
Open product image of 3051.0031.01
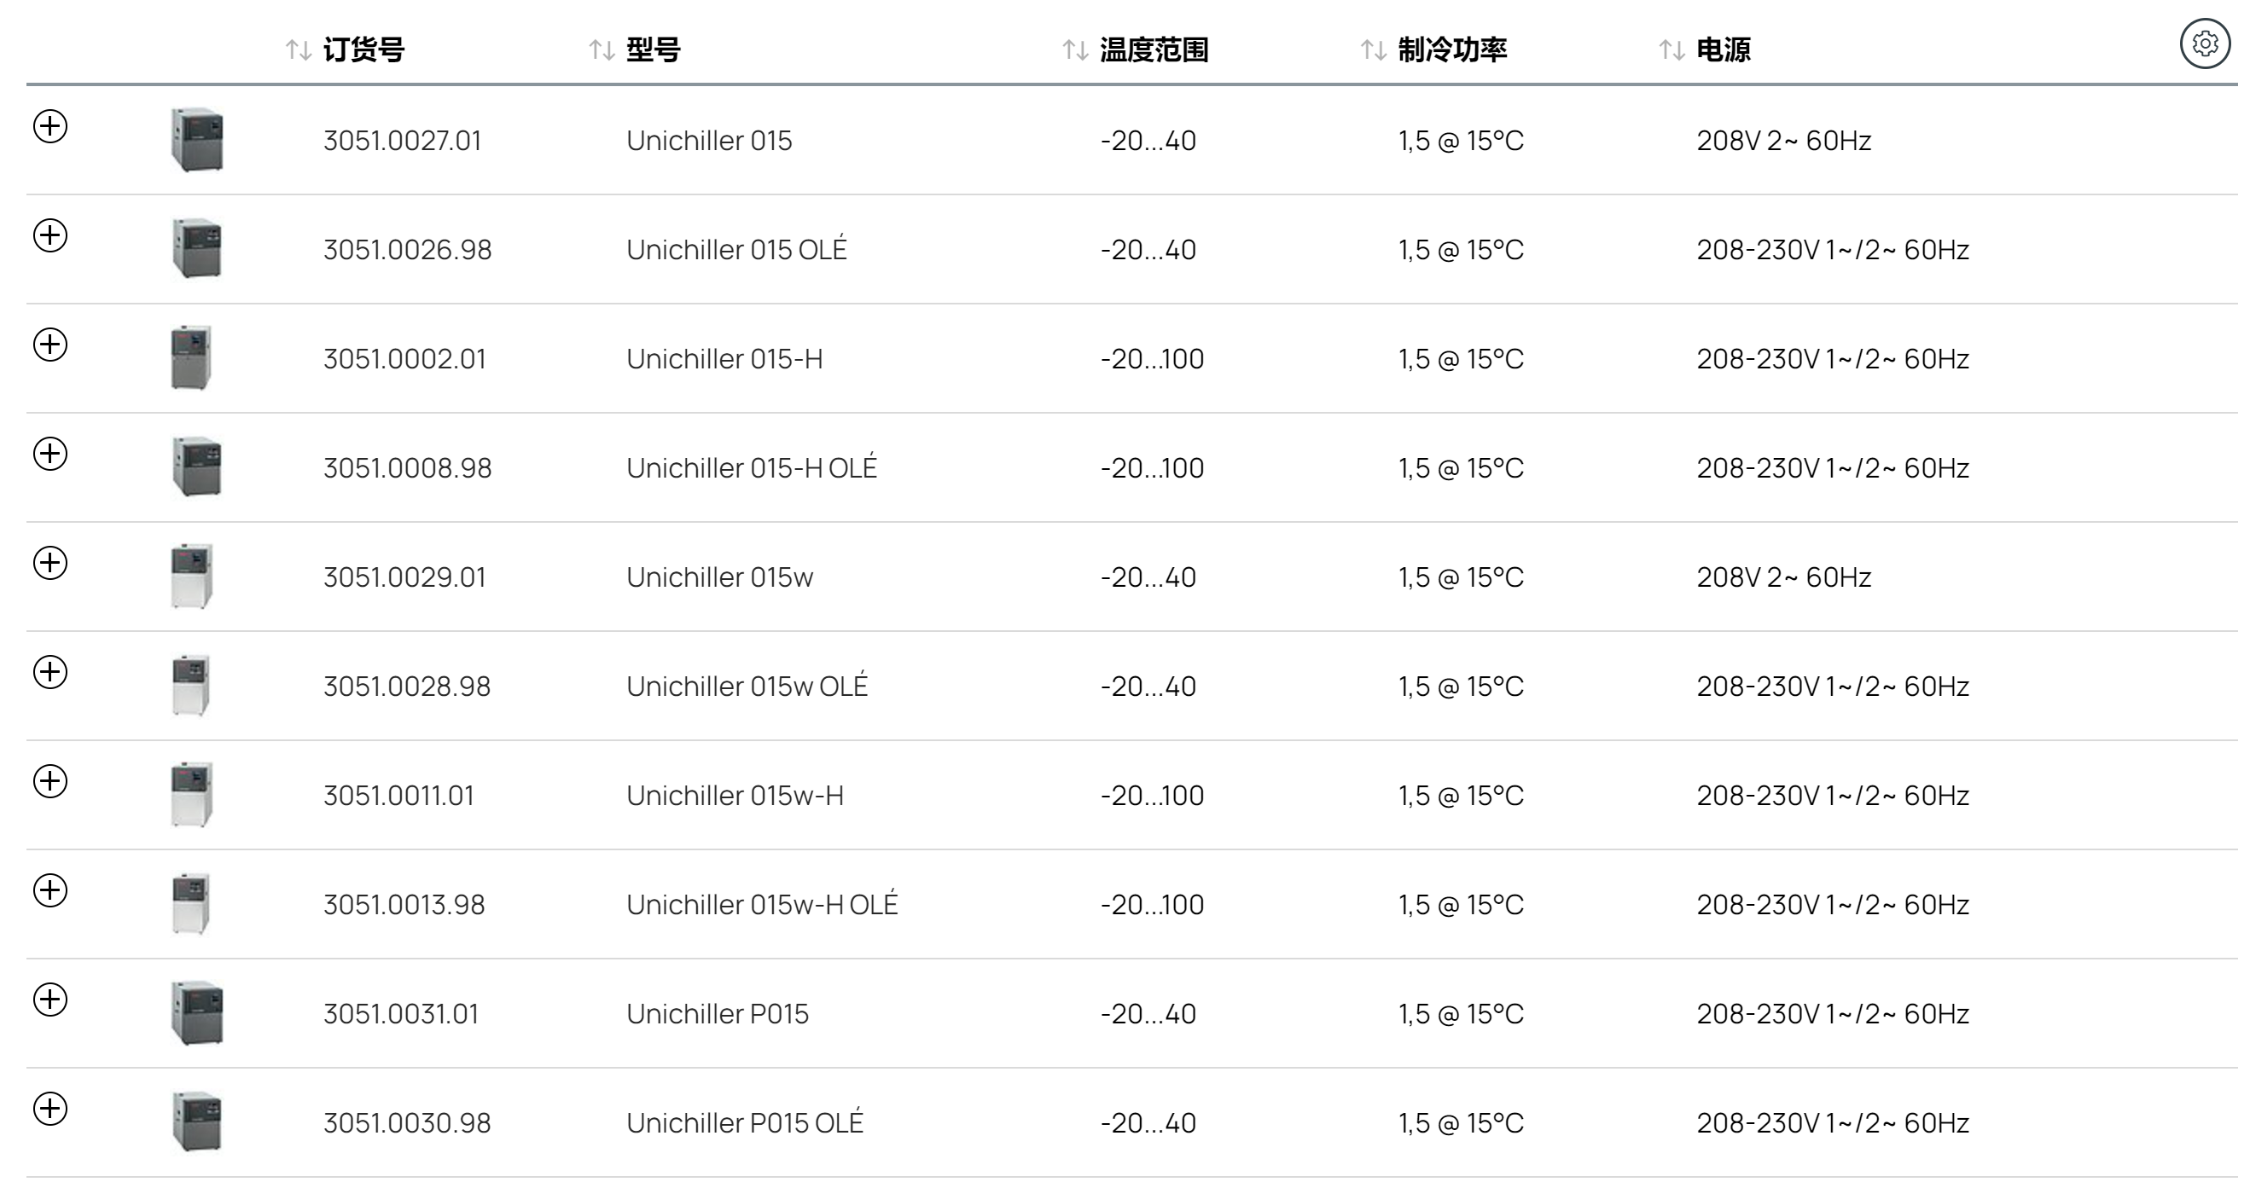point(196,1012)
